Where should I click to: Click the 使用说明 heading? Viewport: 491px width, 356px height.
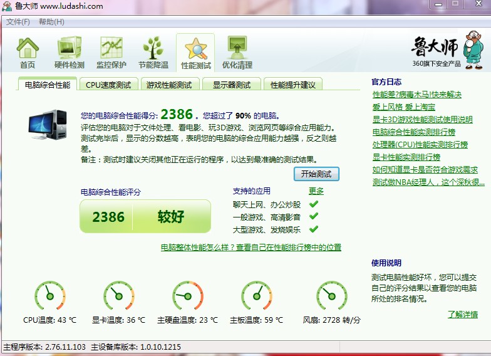(386, 263)
